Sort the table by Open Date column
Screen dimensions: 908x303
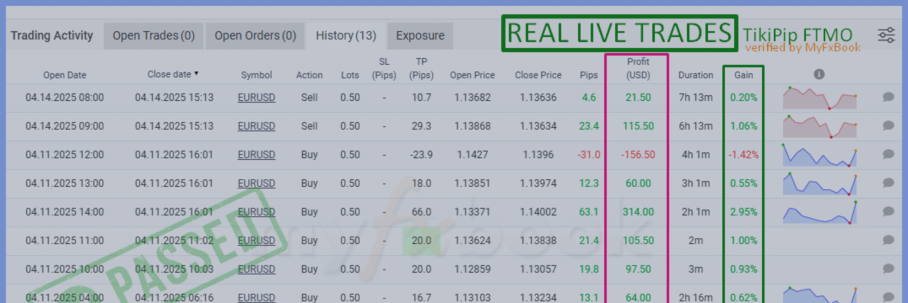[x=64, y=75]
